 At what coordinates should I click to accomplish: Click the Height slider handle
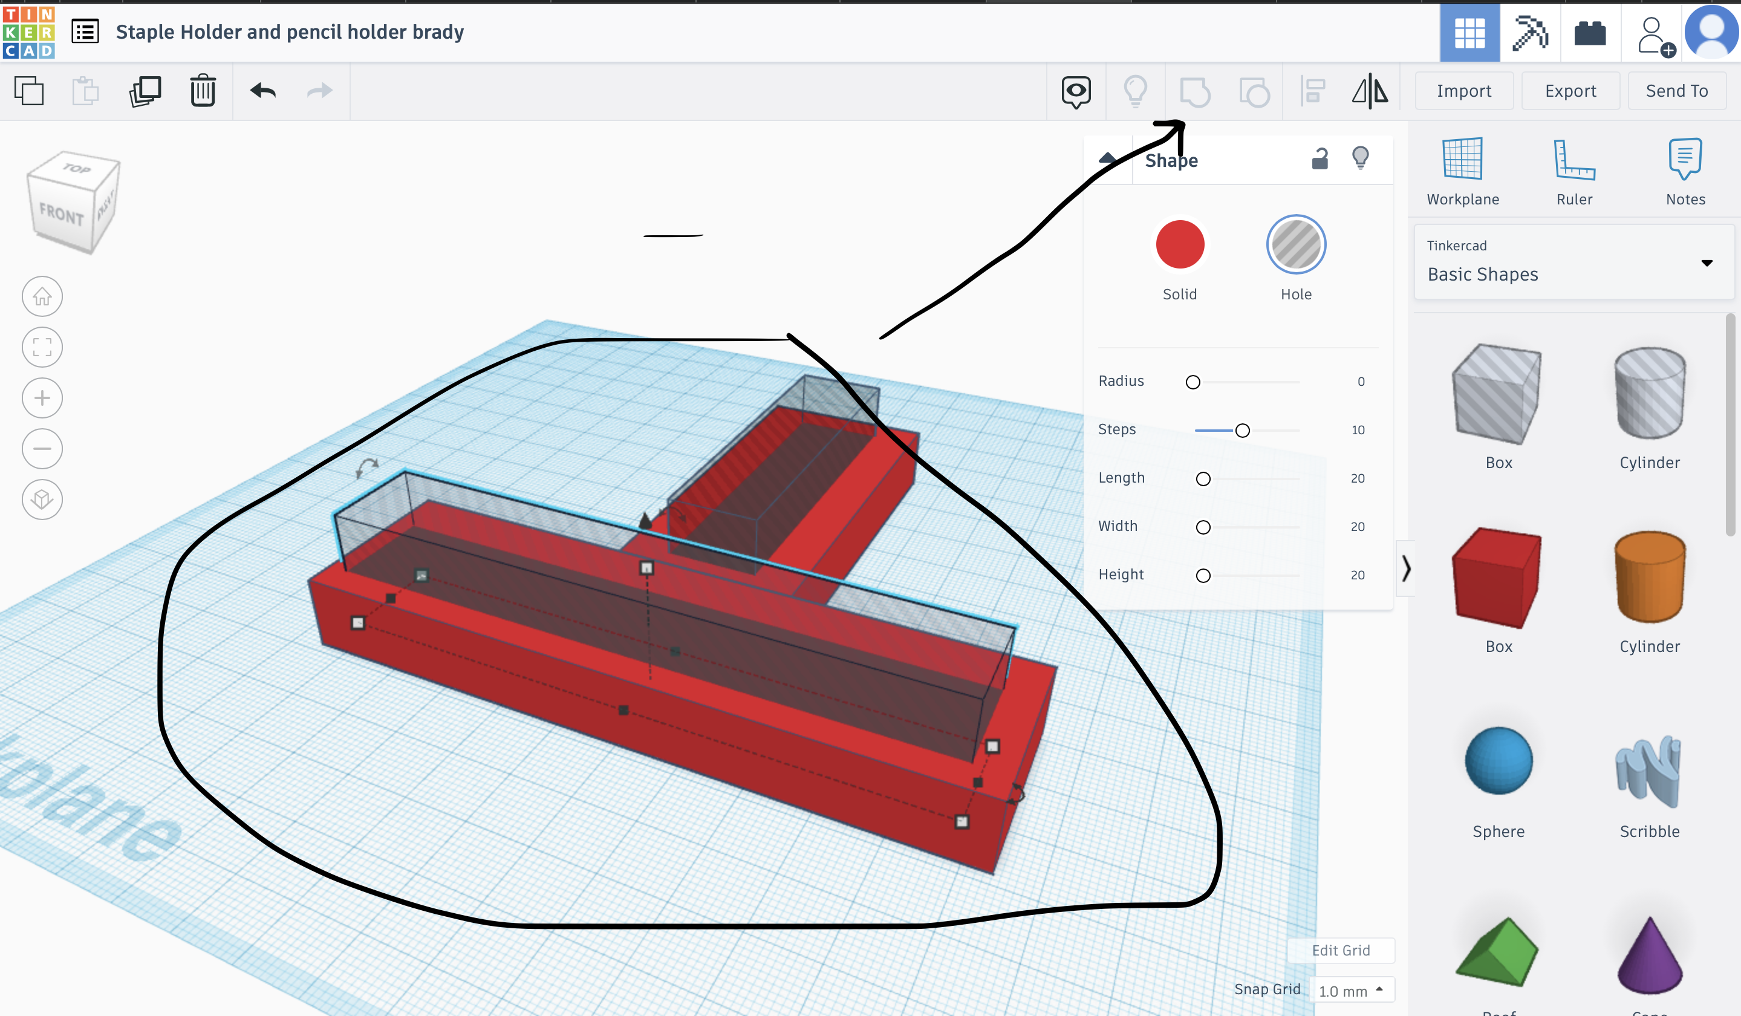1203,575
